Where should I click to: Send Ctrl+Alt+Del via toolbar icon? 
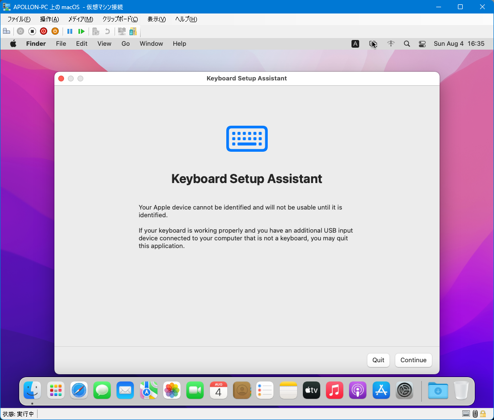tap(7, 31)
